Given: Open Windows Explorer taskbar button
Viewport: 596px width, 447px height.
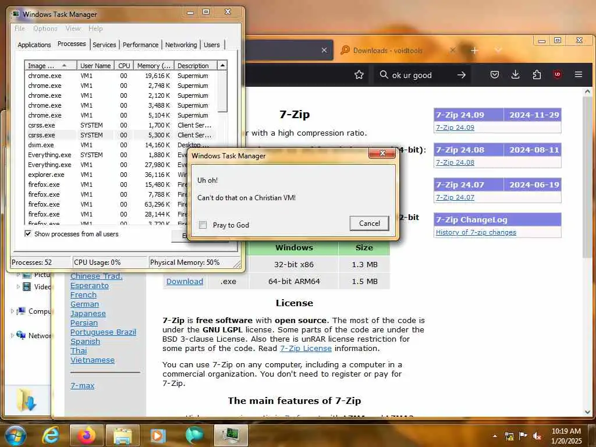Looking at the screenshot, I should [122, 435].
